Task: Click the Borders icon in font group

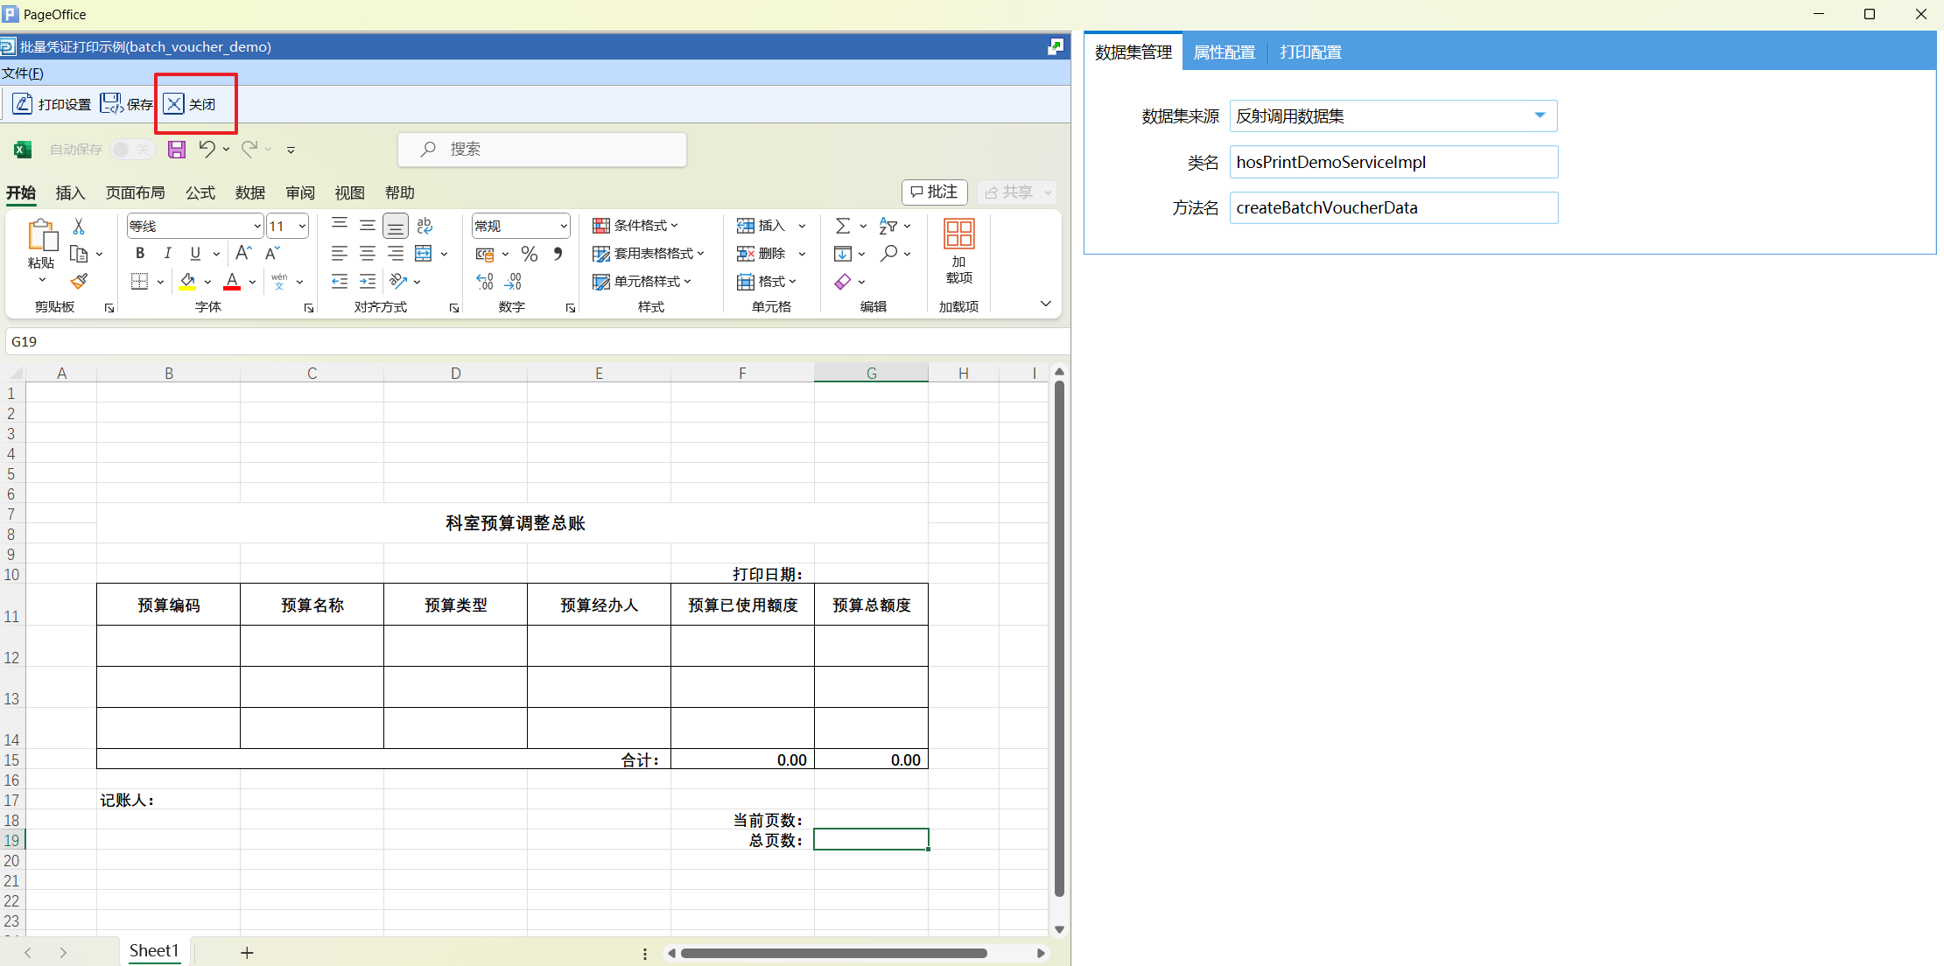Action: (x=139, y=281)
